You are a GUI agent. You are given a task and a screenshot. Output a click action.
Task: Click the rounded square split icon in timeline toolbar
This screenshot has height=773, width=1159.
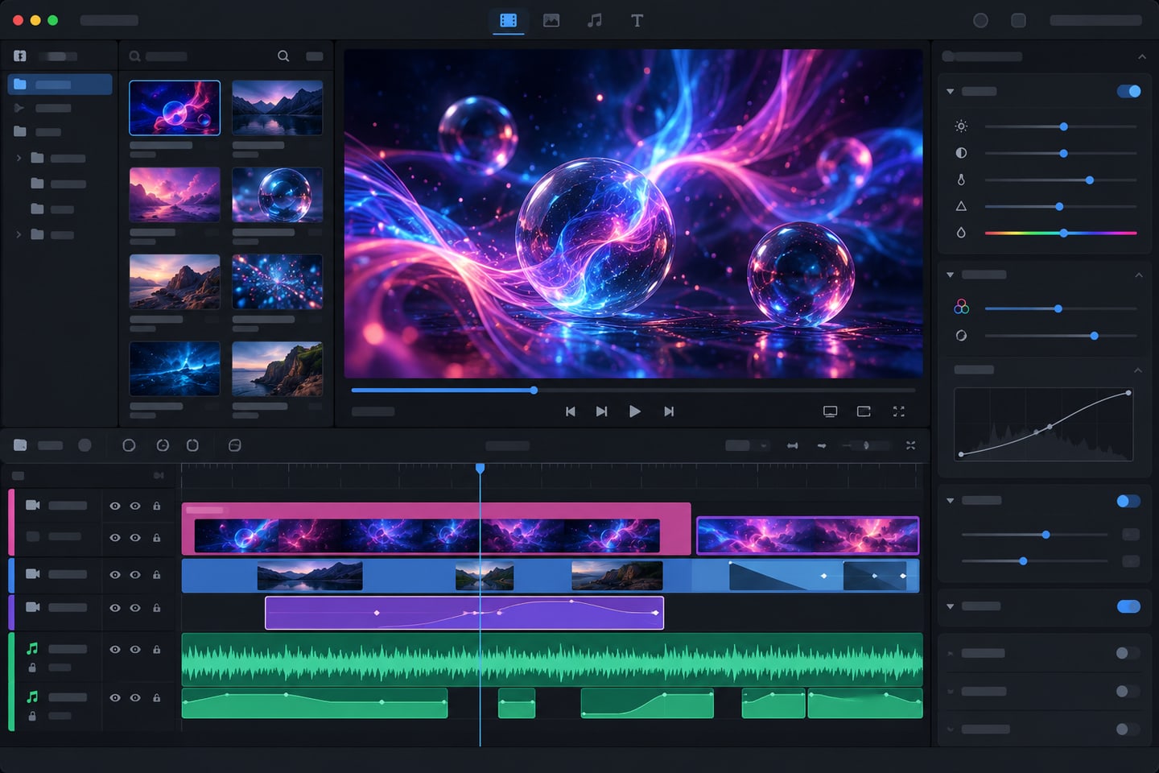click(x=235, y=445)
